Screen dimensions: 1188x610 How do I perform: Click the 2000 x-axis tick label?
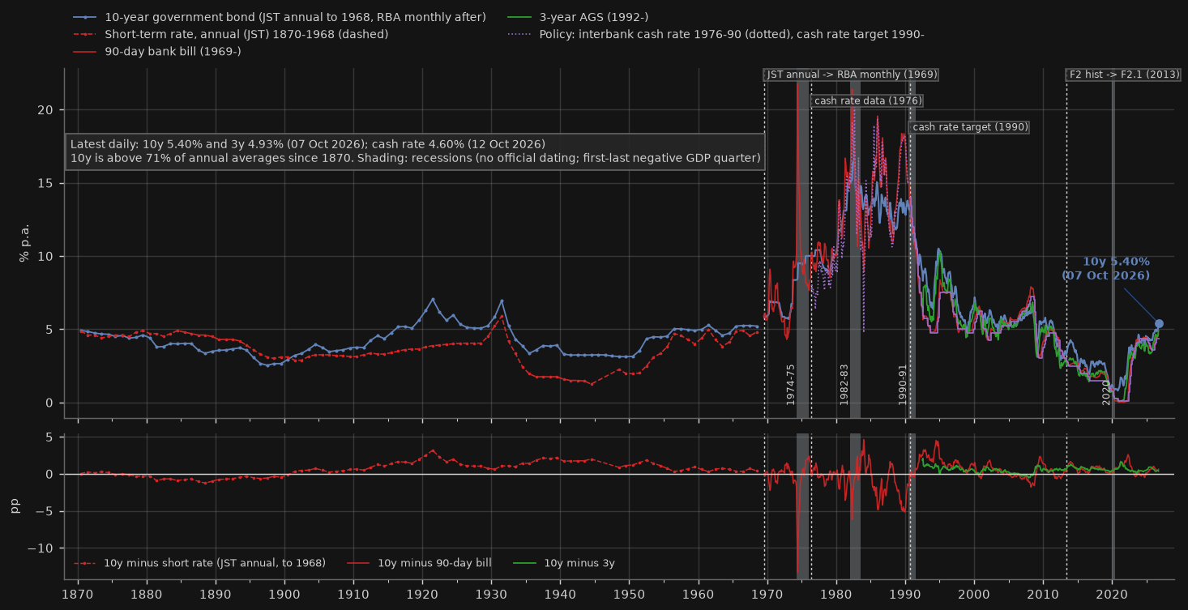coord(974,594)
